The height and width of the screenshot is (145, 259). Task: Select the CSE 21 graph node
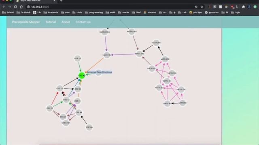(77, 101)
